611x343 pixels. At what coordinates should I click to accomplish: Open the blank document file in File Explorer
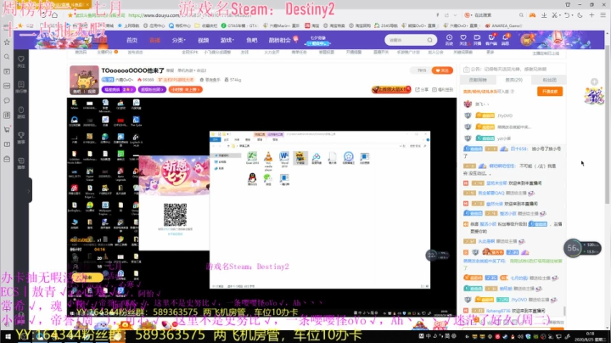333,158
